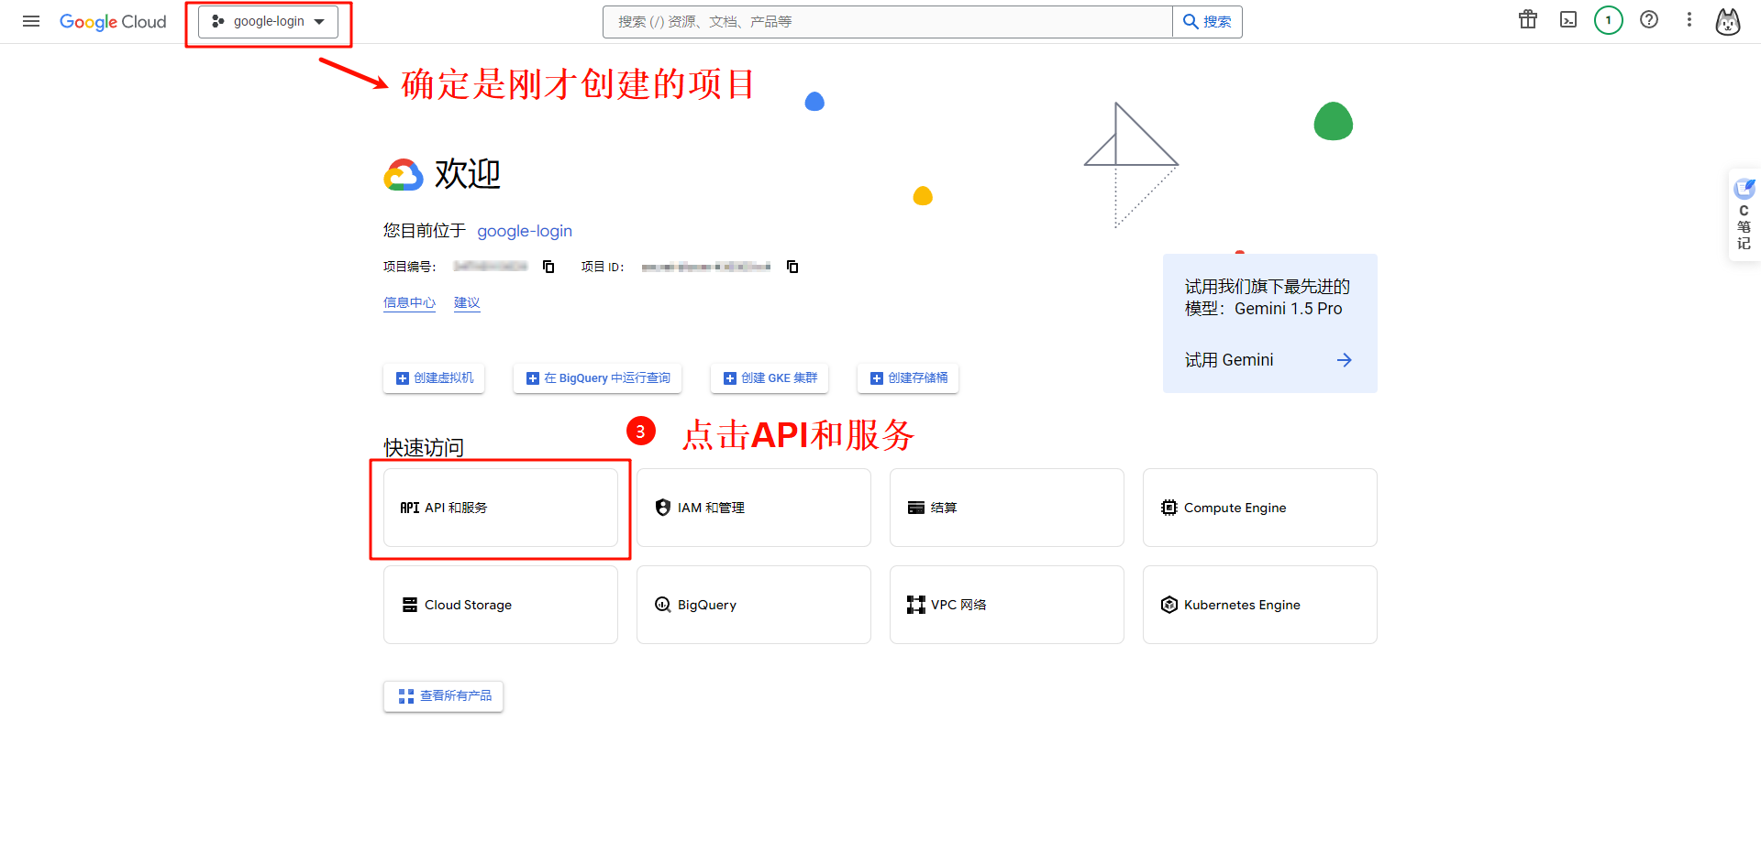Image resolution: width=1761 pixels, height=842 pixels.
Task: Copy the project ID (项目 ID)
Action: [792, 267]
